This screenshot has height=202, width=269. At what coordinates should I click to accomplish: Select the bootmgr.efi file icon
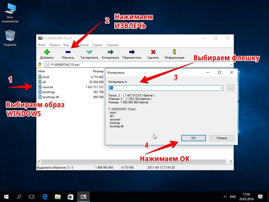pos(40,97)
